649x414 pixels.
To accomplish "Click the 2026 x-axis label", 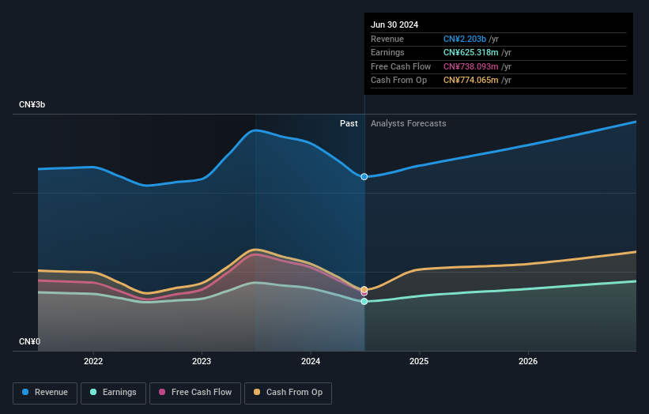I will coord(528,361).
